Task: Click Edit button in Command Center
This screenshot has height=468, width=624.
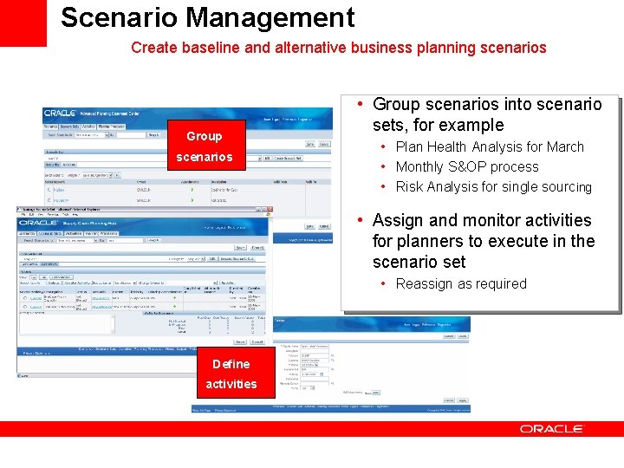Action: point(267,159)
